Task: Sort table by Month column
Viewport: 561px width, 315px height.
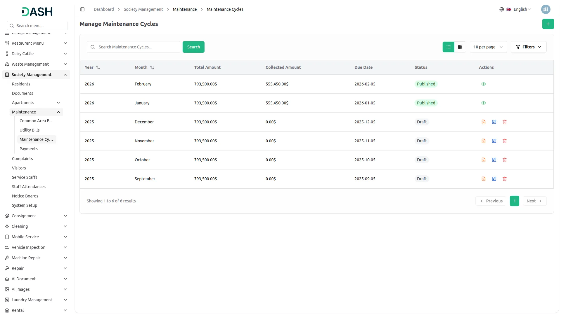Action: tap(152, 67)
